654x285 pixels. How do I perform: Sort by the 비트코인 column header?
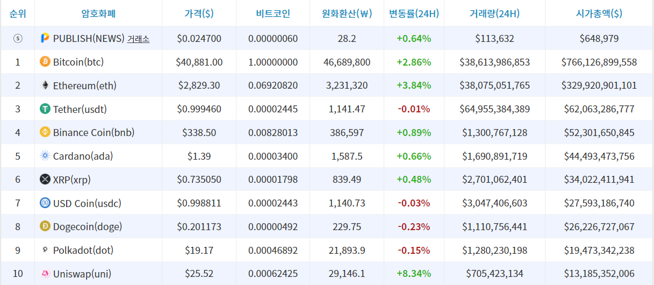point(273,14)
